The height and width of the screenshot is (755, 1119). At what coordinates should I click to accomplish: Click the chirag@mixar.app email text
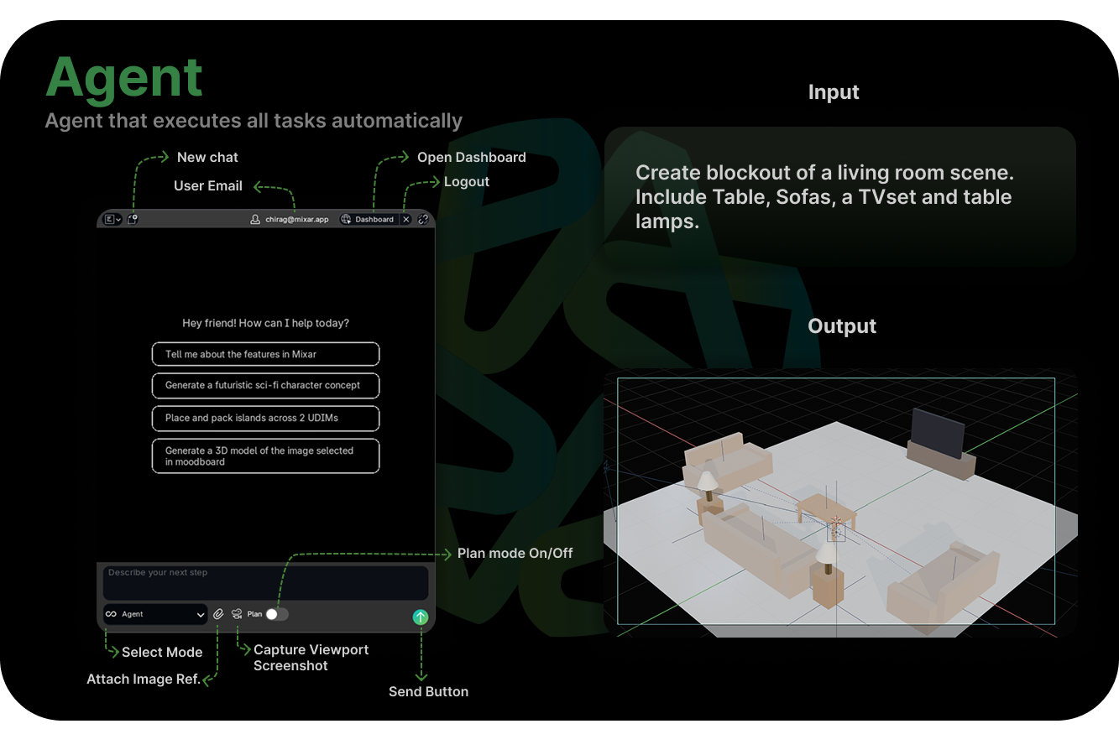[x=297, y=220]
